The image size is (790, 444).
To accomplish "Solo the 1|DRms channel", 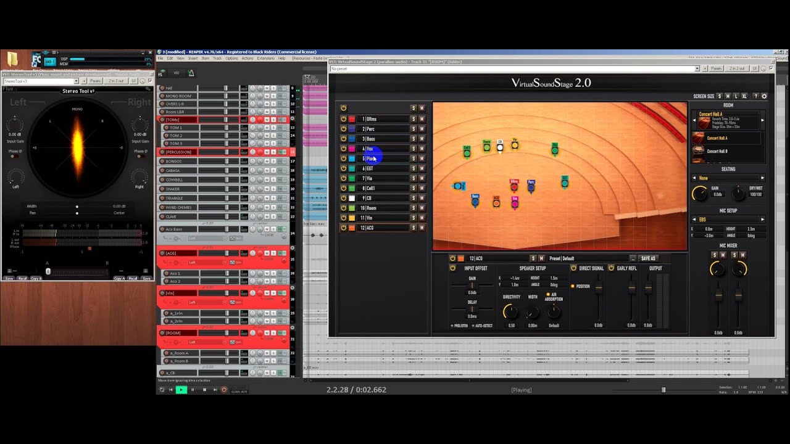I will 414,119.
